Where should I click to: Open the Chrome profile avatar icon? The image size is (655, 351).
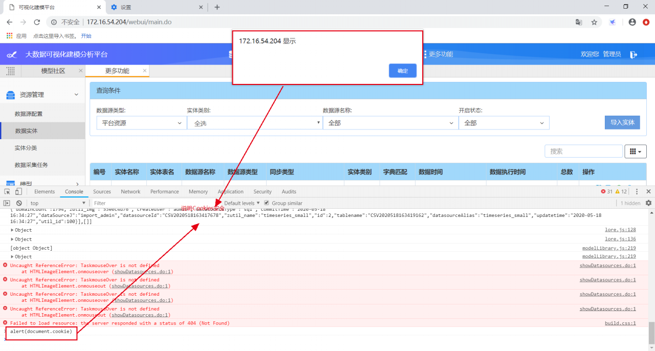[x=632, y=22]
